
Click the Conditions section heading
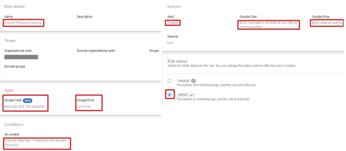click(x=14, y=124)
